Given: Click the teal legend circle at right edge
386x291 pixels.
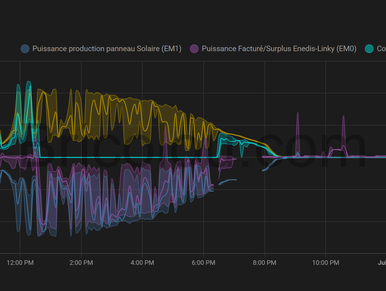Looking at the screenshot, I should 369,49.
